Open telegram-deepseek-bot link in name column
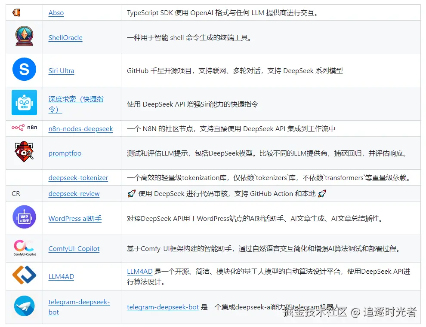 79,307
